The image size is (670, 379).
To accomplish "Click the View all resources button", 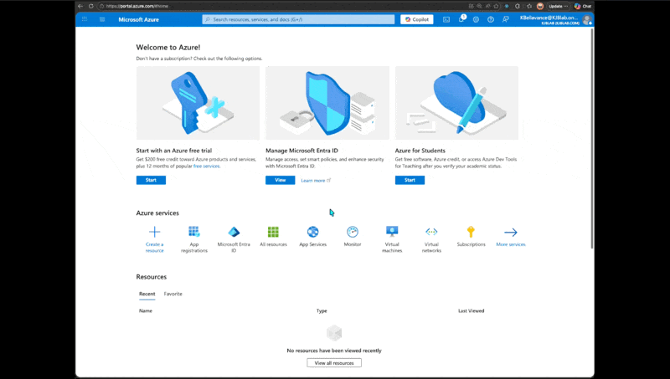I will click(334, 363).
